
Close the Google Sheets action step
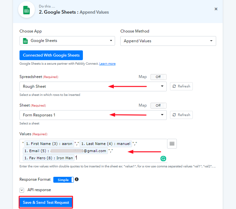pos(216,9)
